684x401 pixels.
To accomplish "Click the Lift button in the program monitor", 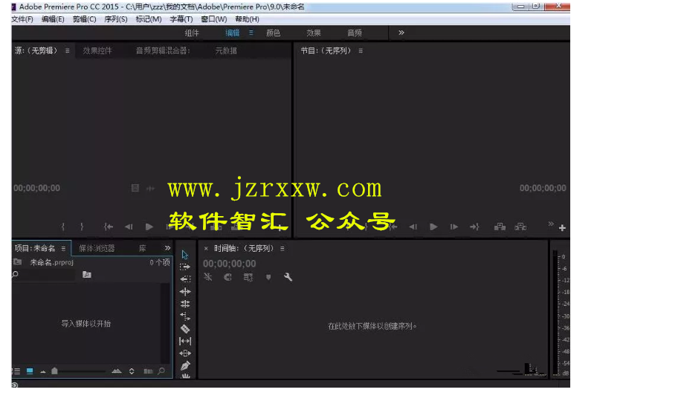I will [x=500, y=226].
